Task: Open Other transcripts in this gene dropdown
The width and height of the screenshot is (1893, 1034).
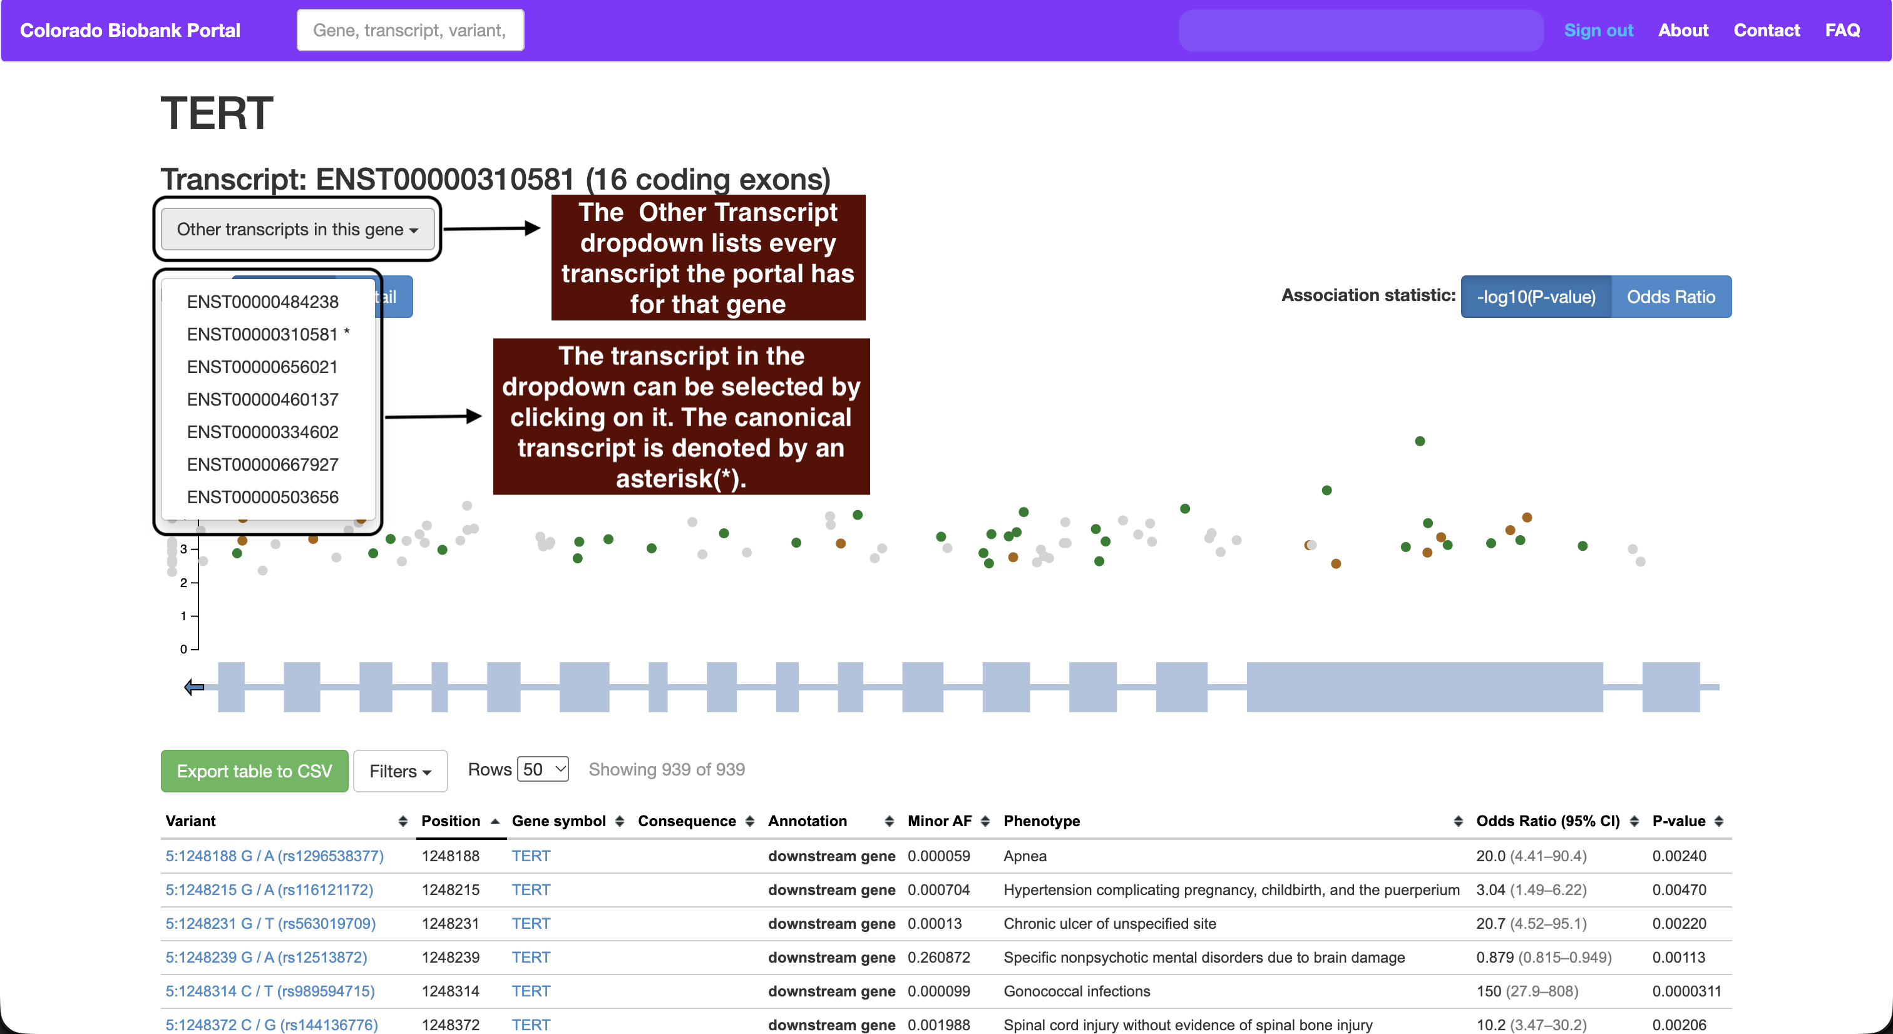Action: pyautogui.click(x=297, y=229)
